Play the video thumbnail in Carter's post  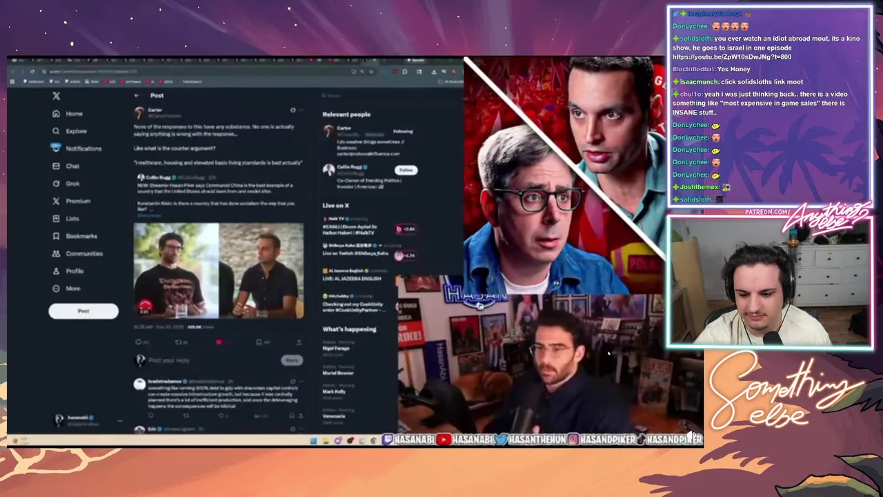[x=219, y=271]
